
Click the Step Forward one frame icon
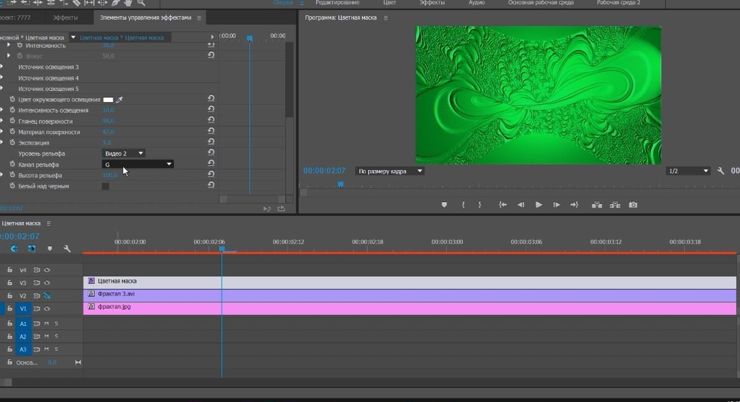pyautogui.click(x=556, y=205)
